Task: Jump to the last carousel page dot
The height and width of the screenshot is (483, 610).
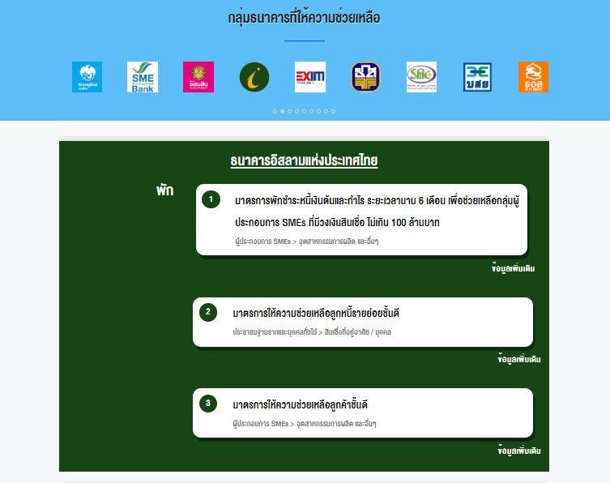Action: click(333, 112)
